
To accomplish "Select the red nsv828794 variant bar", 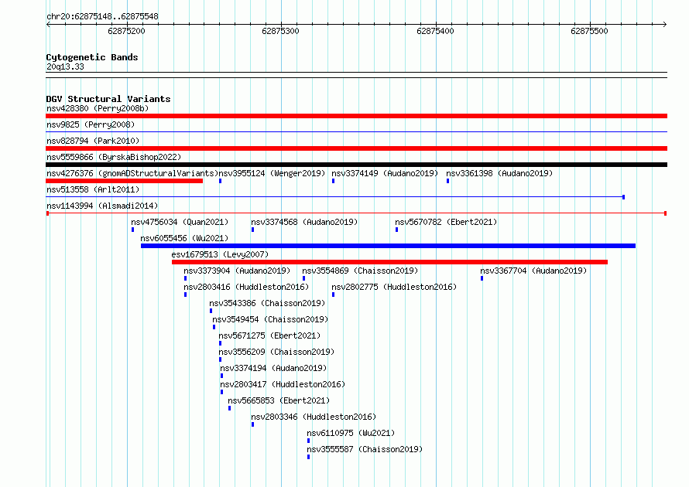I will point(356,148).
